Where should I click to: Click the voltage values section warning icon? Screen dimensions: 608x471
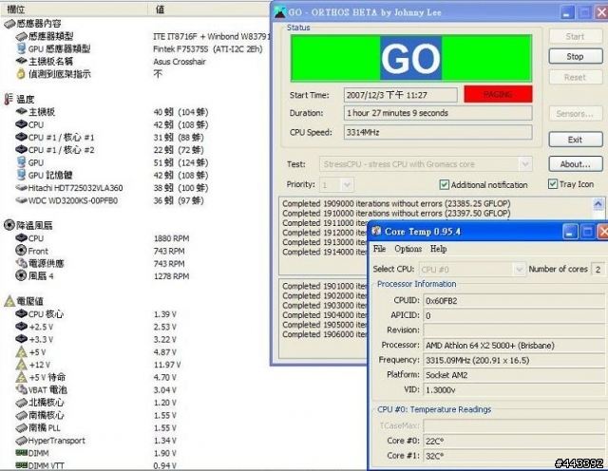point(9,301)
